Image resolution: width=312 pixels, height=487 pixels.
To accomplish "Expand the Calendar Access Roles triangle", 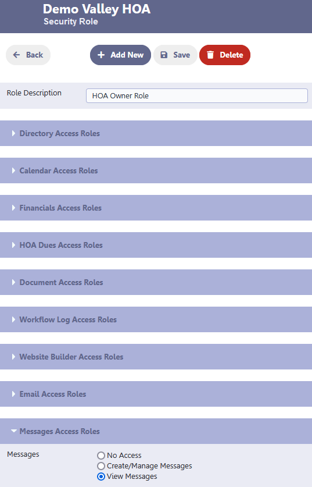I will [x=13, y=170].
